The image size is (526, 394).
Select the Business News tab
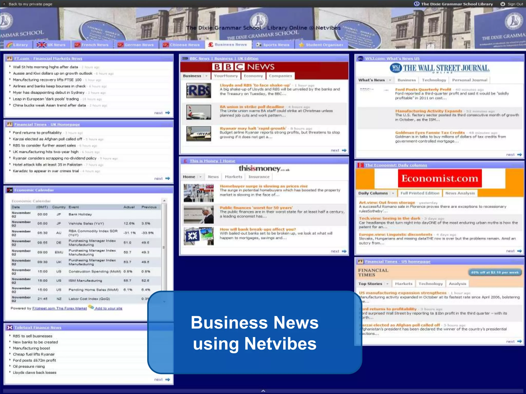click(x=228, y=44)
